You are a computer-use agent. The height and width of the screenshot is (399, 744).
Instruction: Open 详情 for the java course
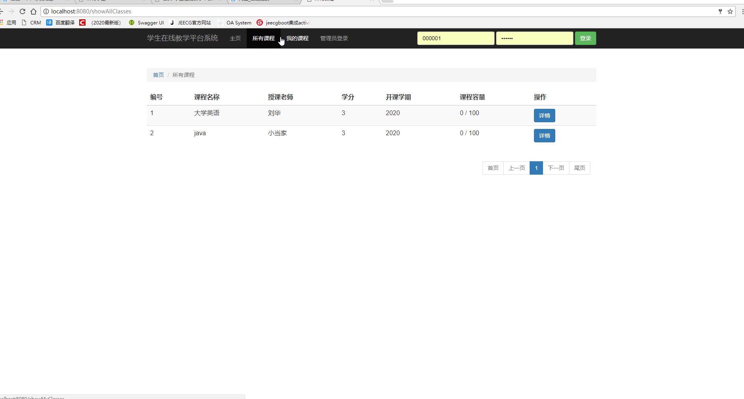click(545, 136)
